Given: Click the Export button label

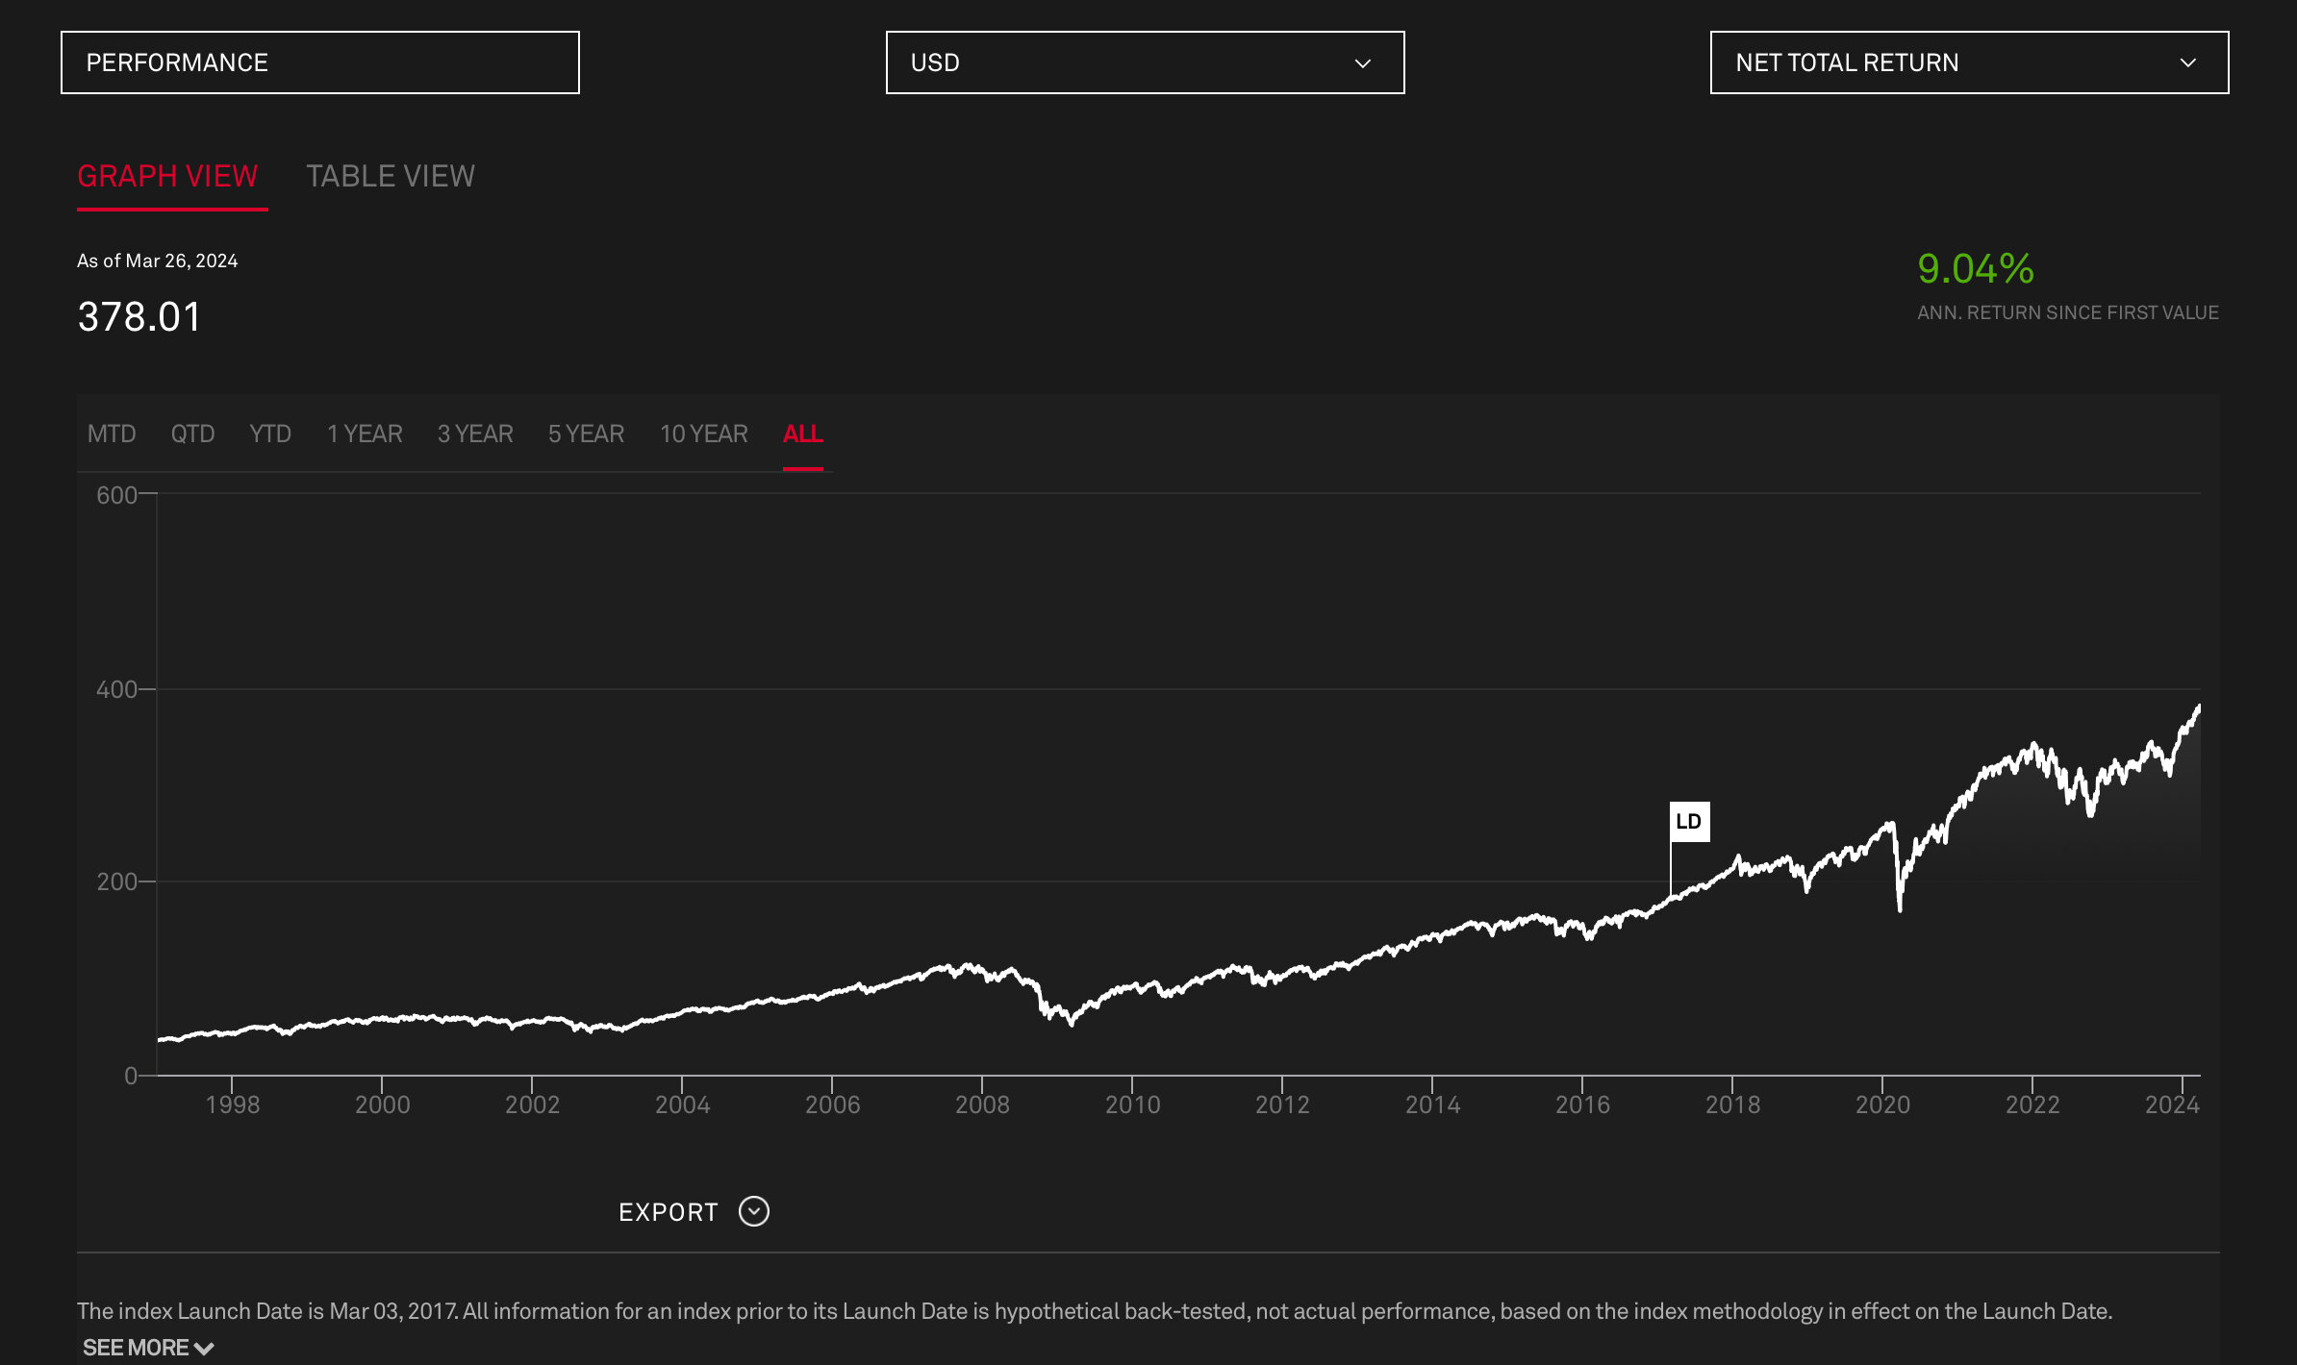Looking at the screenshot, I should point(668,1212).
